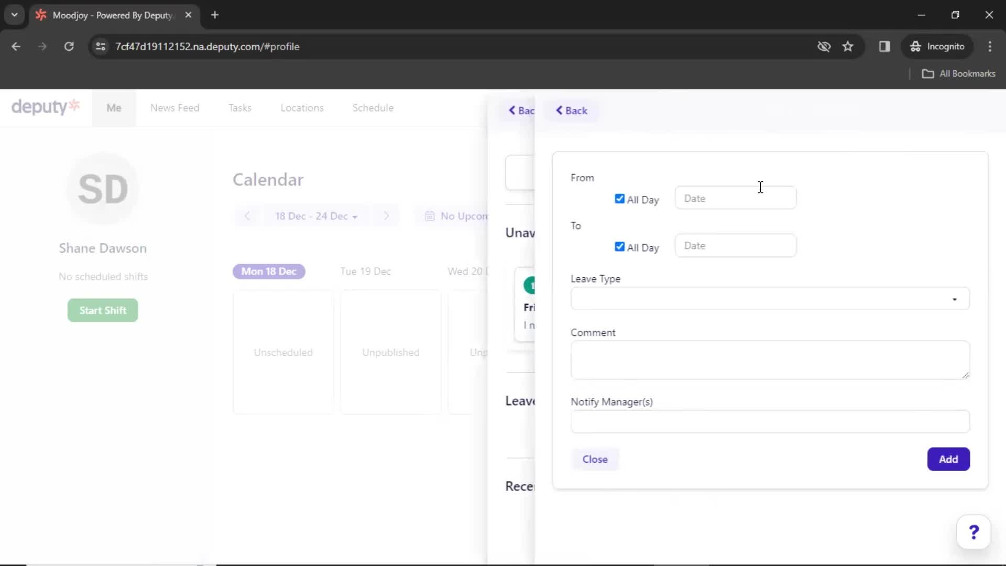
Task: Navigate back using the first Back chevron
Action: click(x=522, y=111)
